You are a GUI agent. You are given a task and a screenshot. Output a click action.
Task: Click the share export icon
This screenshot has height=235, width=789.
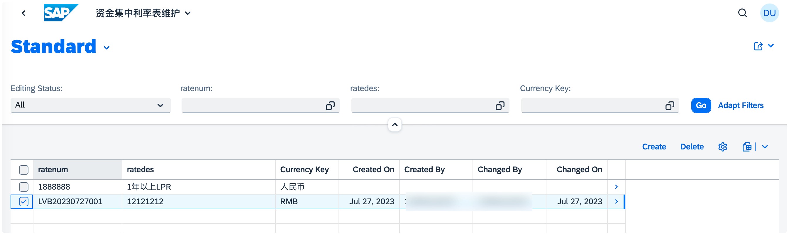click(758, 47)
